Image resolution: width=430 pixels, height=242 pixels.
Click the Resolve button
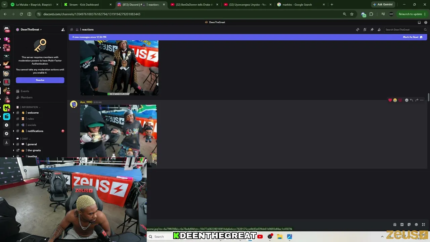[40, 80]
